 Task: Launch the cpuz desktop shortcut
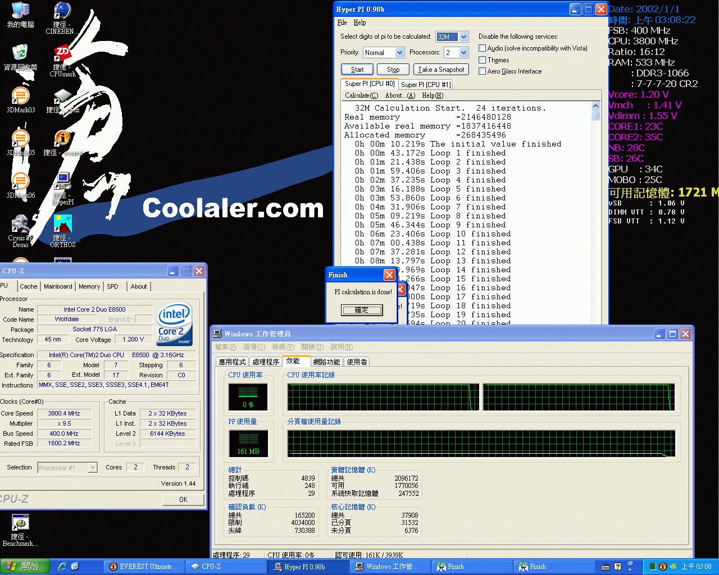coord(62,100)
